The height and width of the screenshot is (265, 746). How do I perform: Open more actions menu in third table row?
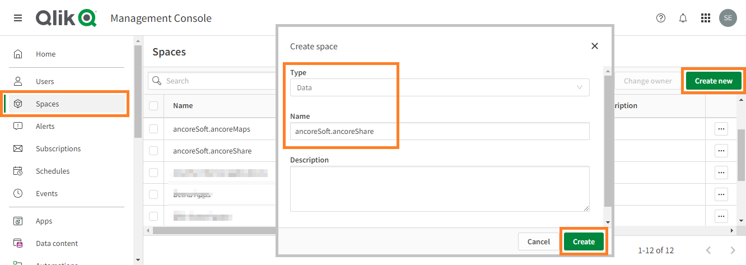point(721,173)
